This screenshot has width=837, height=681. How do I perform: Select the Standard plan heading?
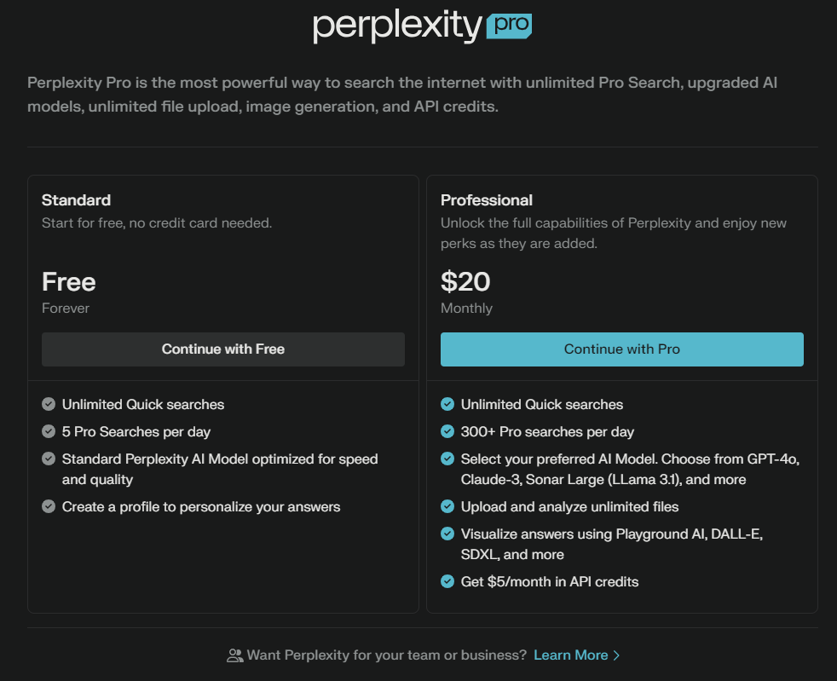click(77, 200)
